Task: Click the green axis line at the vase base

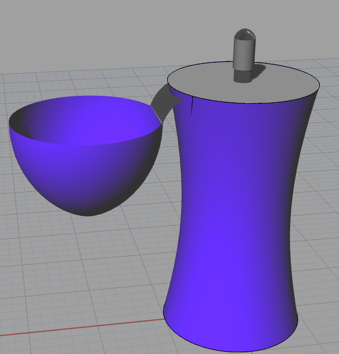Action: (250, 353)
